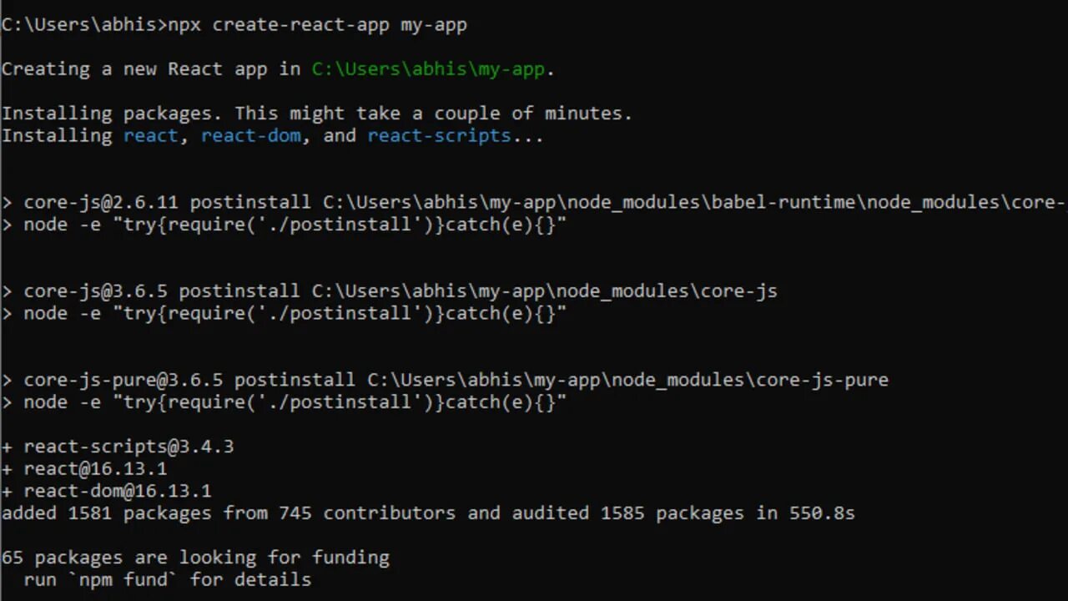Click the 'C:\Users\abhis>' prompt
Image resolution: width=1068 pixels, height=601 pixels.
click(84, 25)
